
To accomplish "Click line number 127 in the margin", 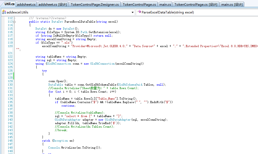I will tap(10, 74).
